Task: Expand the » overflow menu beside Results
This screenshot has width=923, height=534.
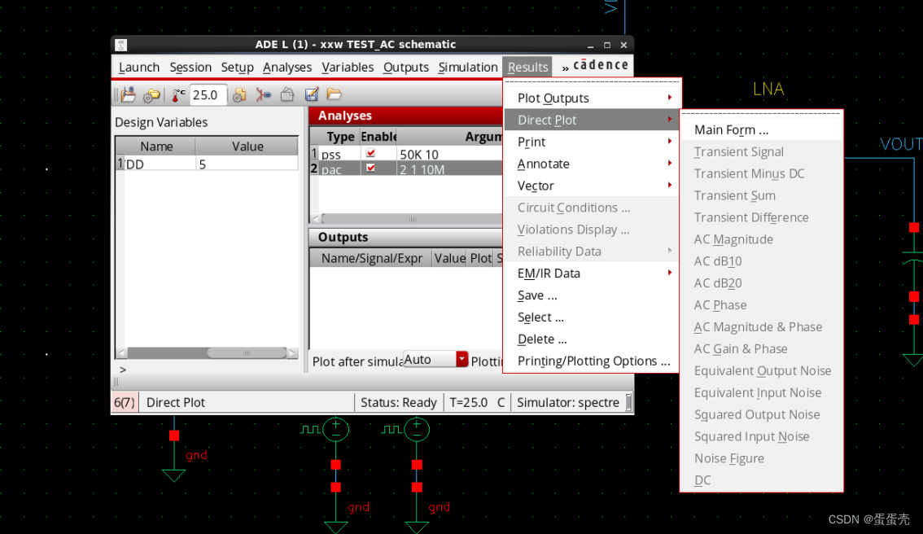Action: pos(565,68)
